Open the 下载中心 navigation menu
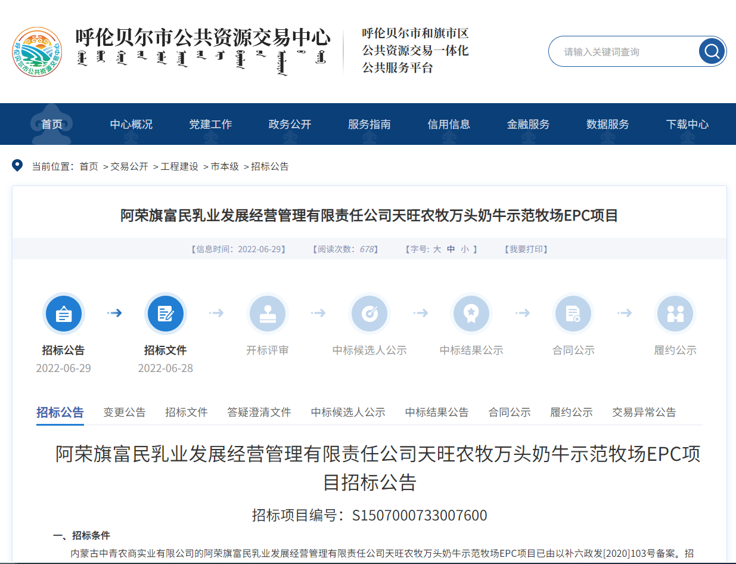The width and height of the screenshot is (736, 564). [687, 124]
